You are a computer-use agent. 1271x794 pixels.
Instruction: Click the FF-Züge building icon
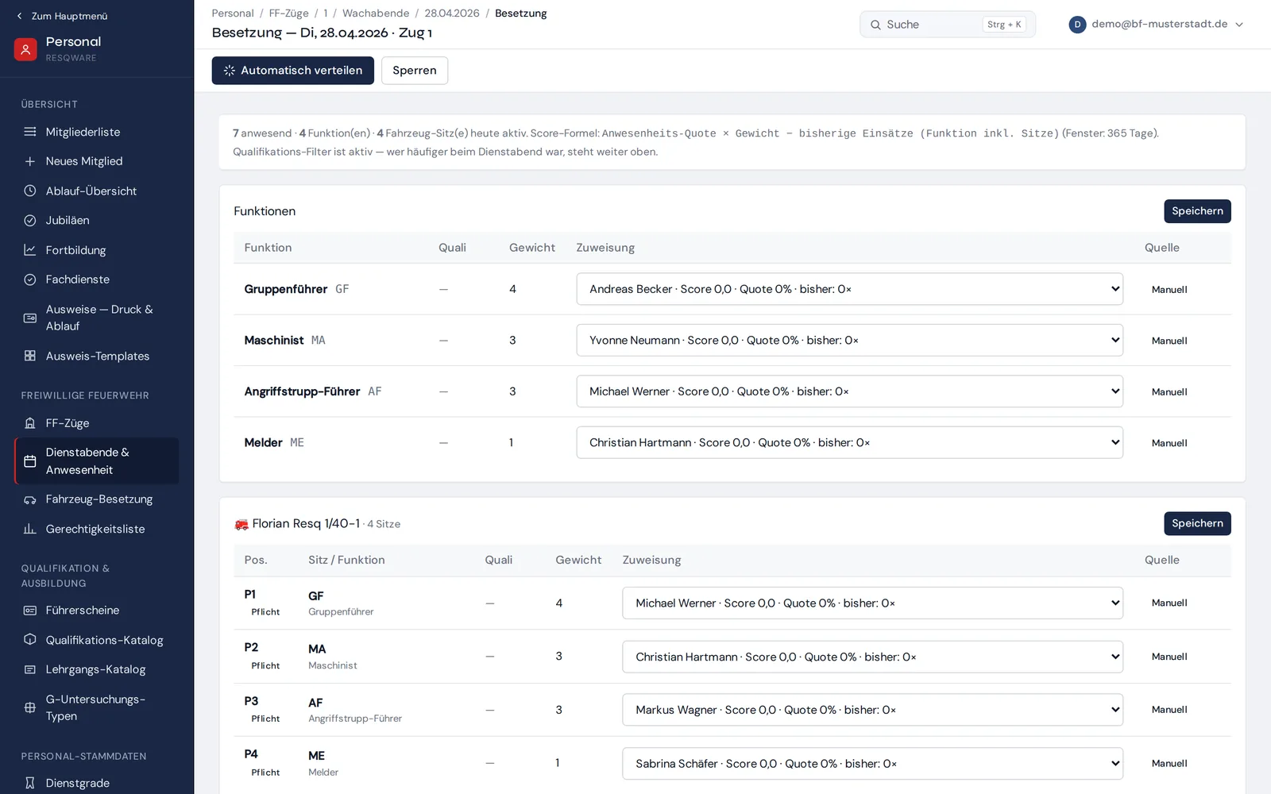click(x=30, y=423)
